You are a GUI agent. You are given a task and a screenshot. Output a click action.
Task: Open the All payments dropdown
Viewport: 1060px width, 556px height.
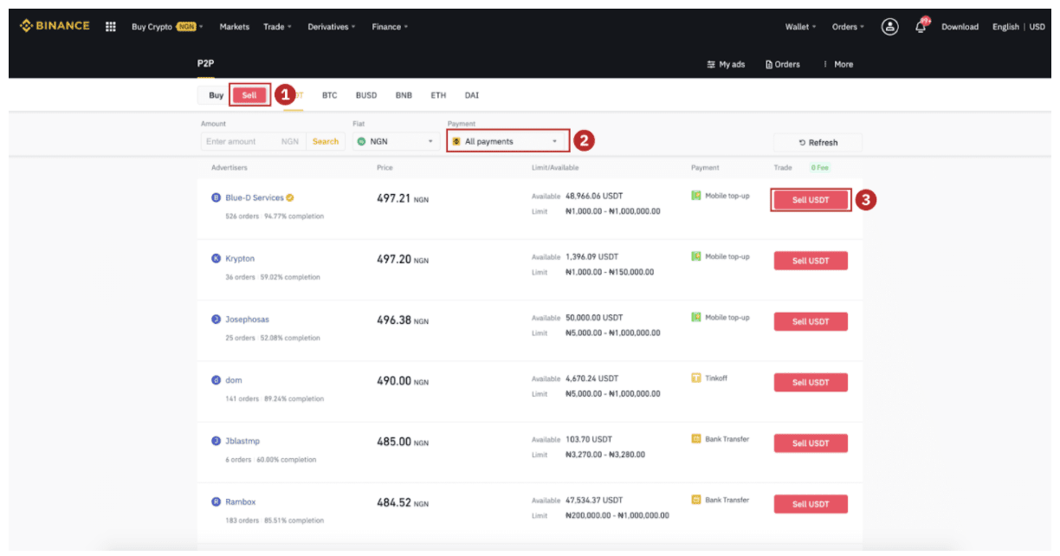508,141
